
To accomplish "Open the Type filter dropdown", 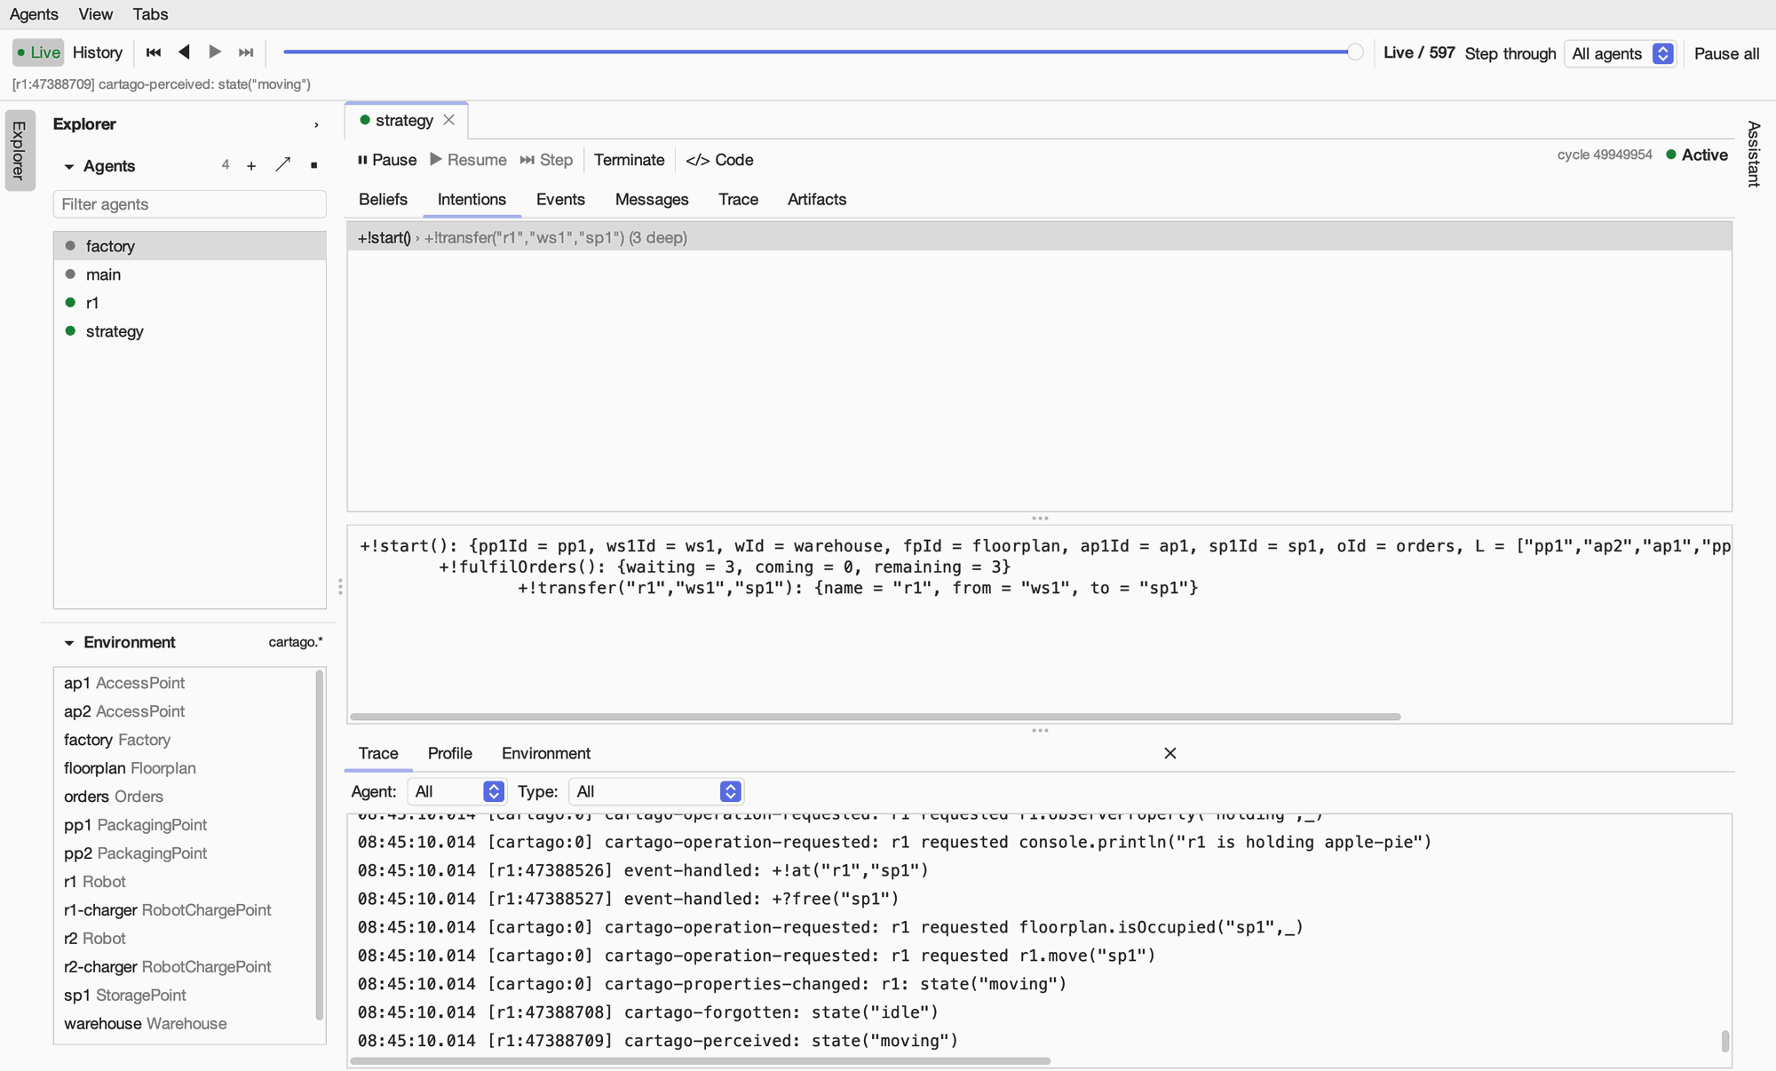I will pos(655,791).
